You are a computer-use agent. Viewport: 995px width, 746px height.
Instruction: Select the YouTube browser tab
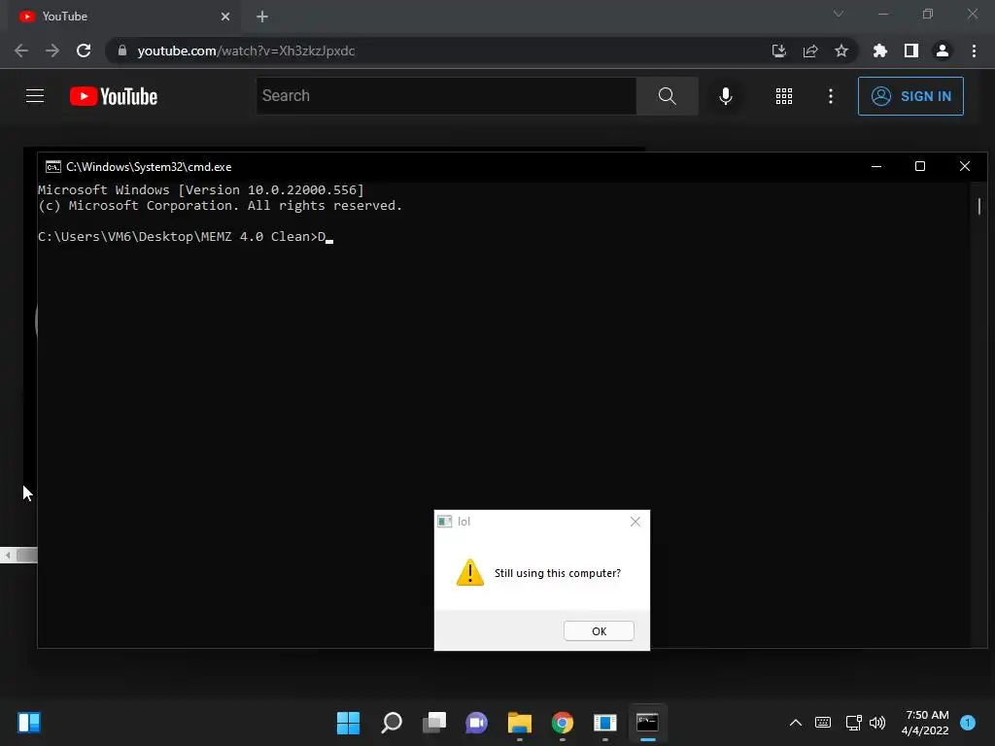125,17
